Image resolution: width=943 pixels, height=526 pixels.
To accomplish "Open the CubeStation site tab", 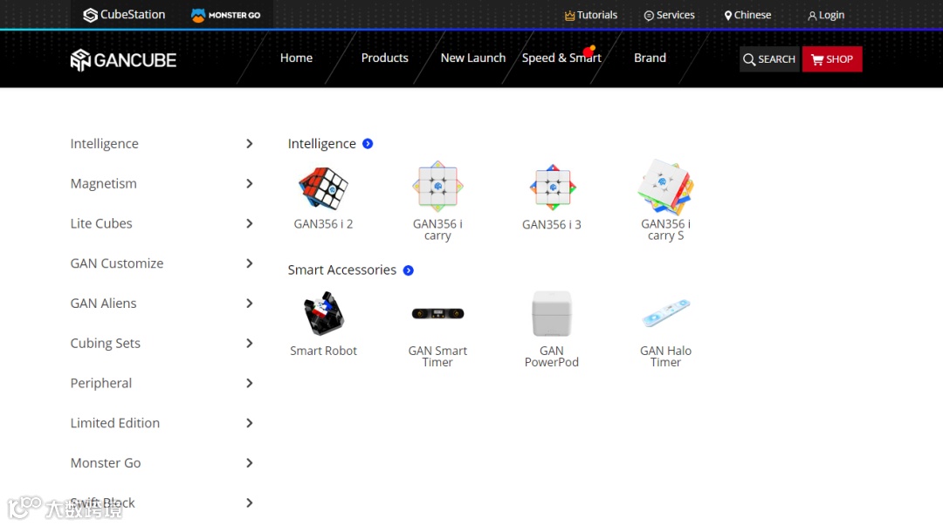I will 125,15.
